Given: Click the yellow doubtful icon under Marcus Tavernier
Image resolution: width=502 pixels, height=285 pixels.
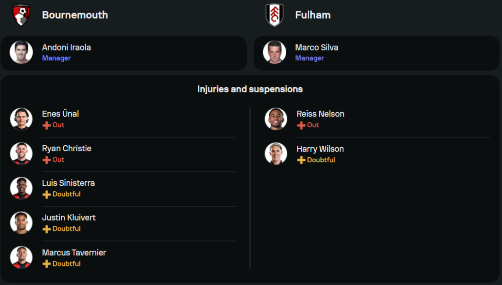Looking at the screenshot, I should pyautogui.click(x=47, y=264).
